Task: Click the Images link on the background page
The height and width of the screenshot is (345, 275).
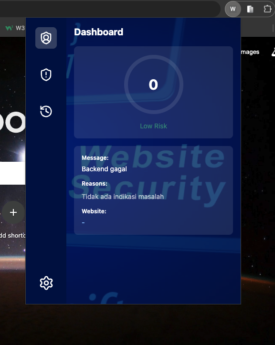Action: [x=250, y=52]
